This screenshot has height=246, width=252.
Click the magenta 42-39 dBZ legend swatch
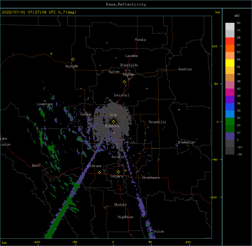230,92
